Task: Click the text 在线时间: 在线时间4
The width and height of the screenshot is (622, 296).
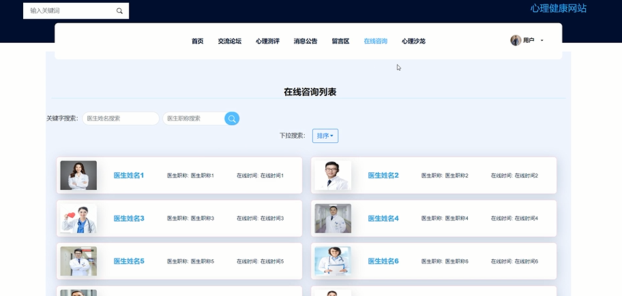Action: click(514, 218)
